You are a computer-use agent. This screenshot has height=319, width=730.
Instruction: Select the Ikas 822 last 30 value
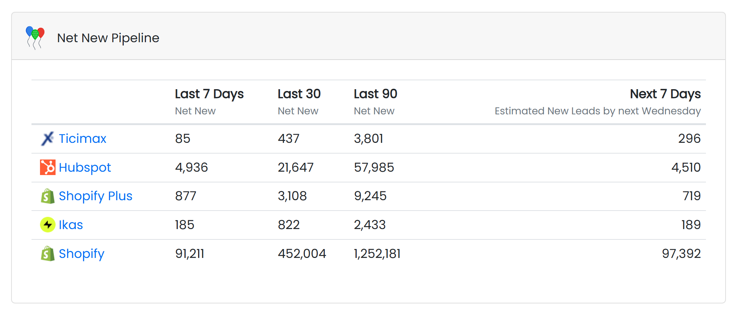point(289,225)
